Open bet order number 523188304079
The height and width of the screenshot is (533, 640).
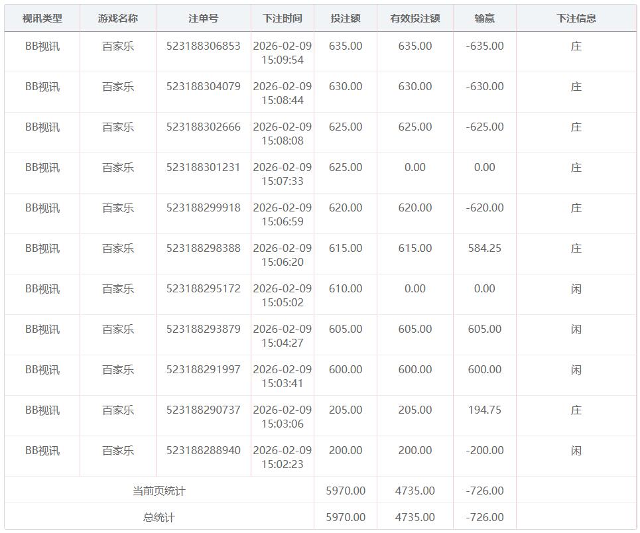pos(203,87)
